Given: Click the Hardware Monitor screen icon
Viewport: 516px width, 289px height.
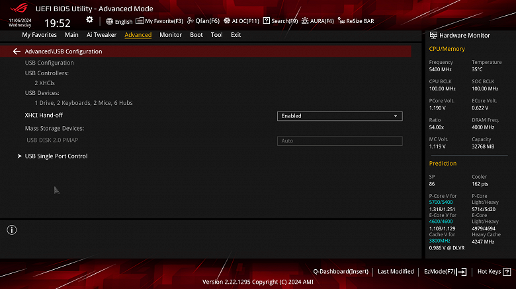Looking at the screenshot, I should tap(433, 35).
